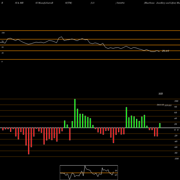Click the -80 label on MR axis

[x=176, y=153]
